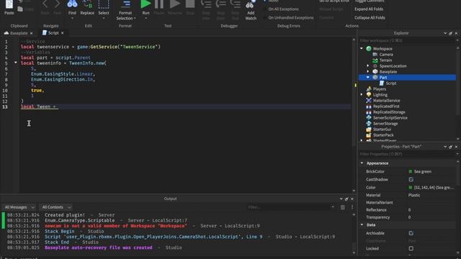Open the All Contexts dropdown

point(56,207)
